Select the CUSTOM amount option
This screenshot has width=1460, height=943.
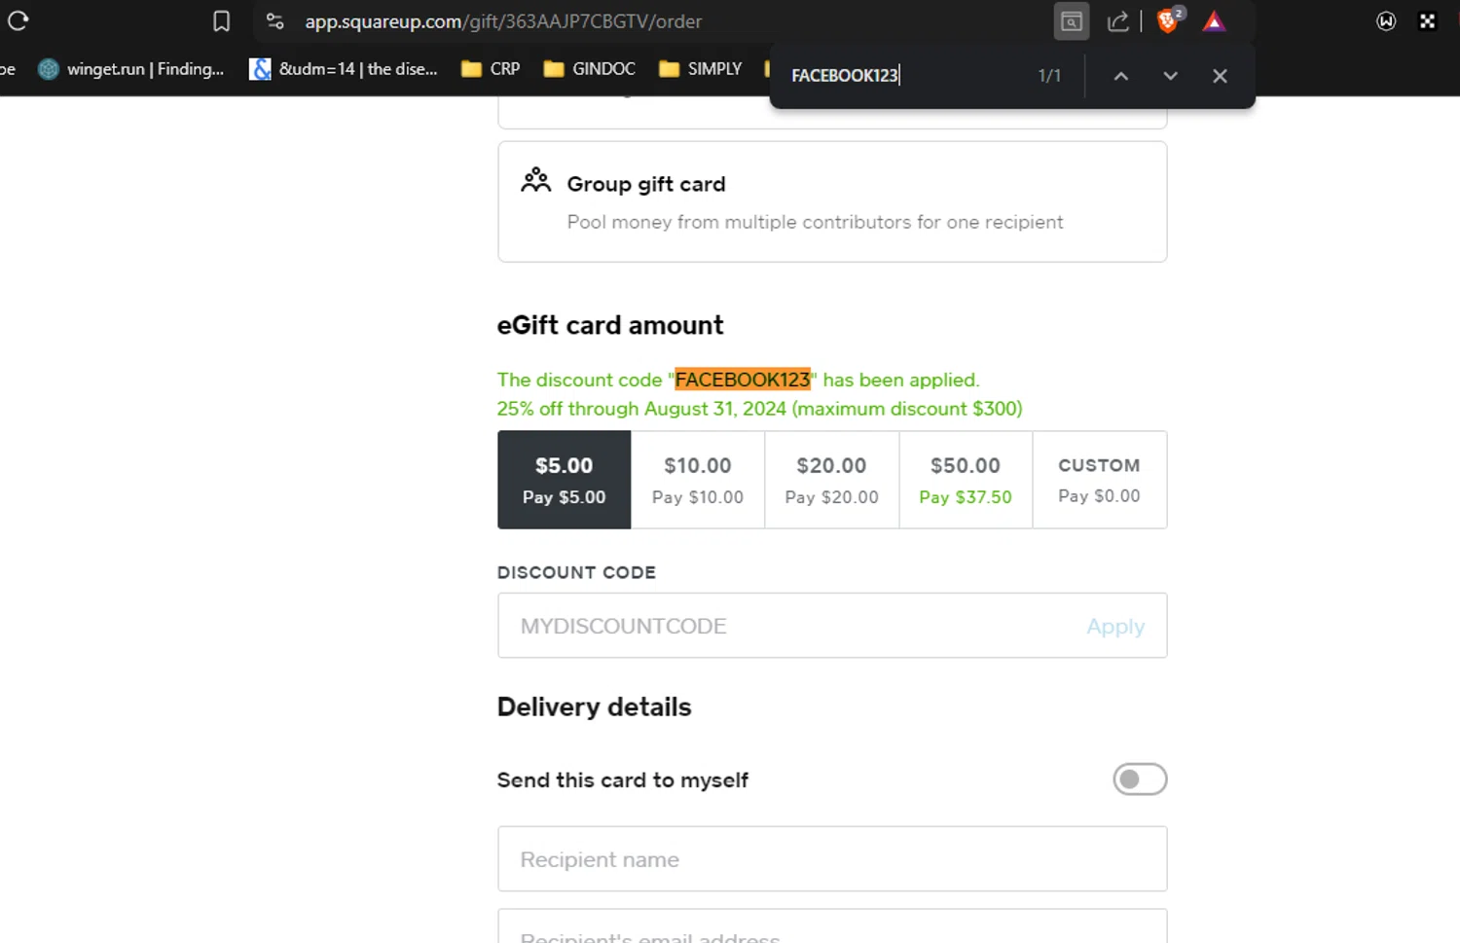click(1100, 480)
